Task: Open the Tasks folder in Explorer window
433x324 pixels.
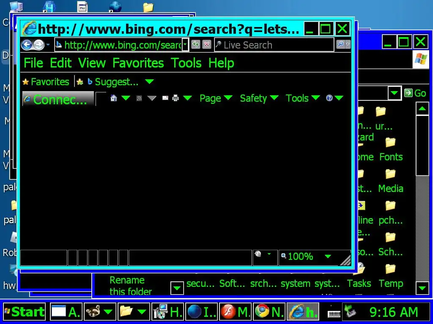Action: point(359,276)
